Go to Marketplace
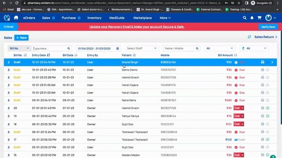This screenshot has width=282, height=158. pos(142,18)
